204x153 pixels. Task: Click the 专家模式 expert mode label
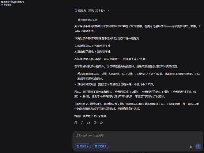click(x=7, y=5)
